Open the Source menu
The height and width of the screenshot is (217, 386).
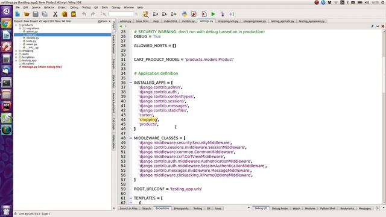36,7
